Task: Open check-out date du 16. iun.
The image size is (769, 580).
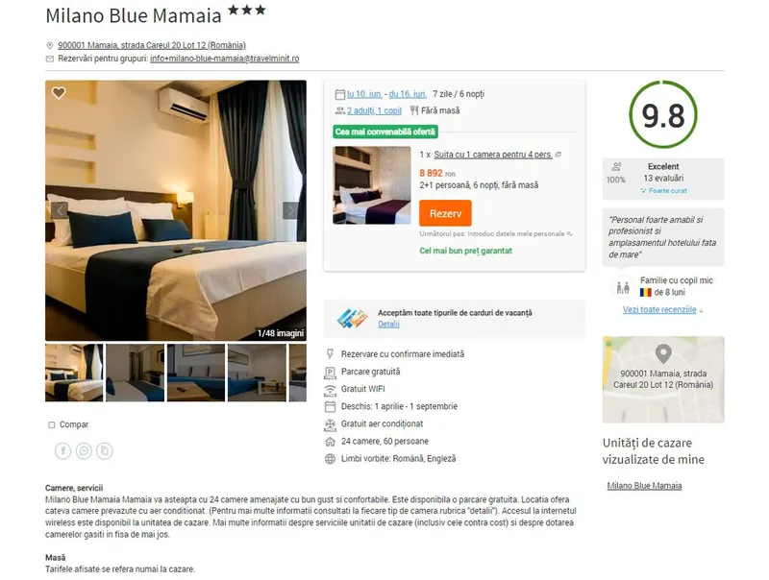Action: [408, 94]
